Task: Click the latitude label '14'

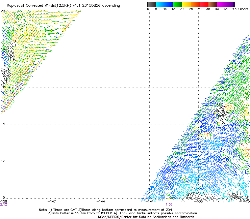Action: (x=3, y=124)
